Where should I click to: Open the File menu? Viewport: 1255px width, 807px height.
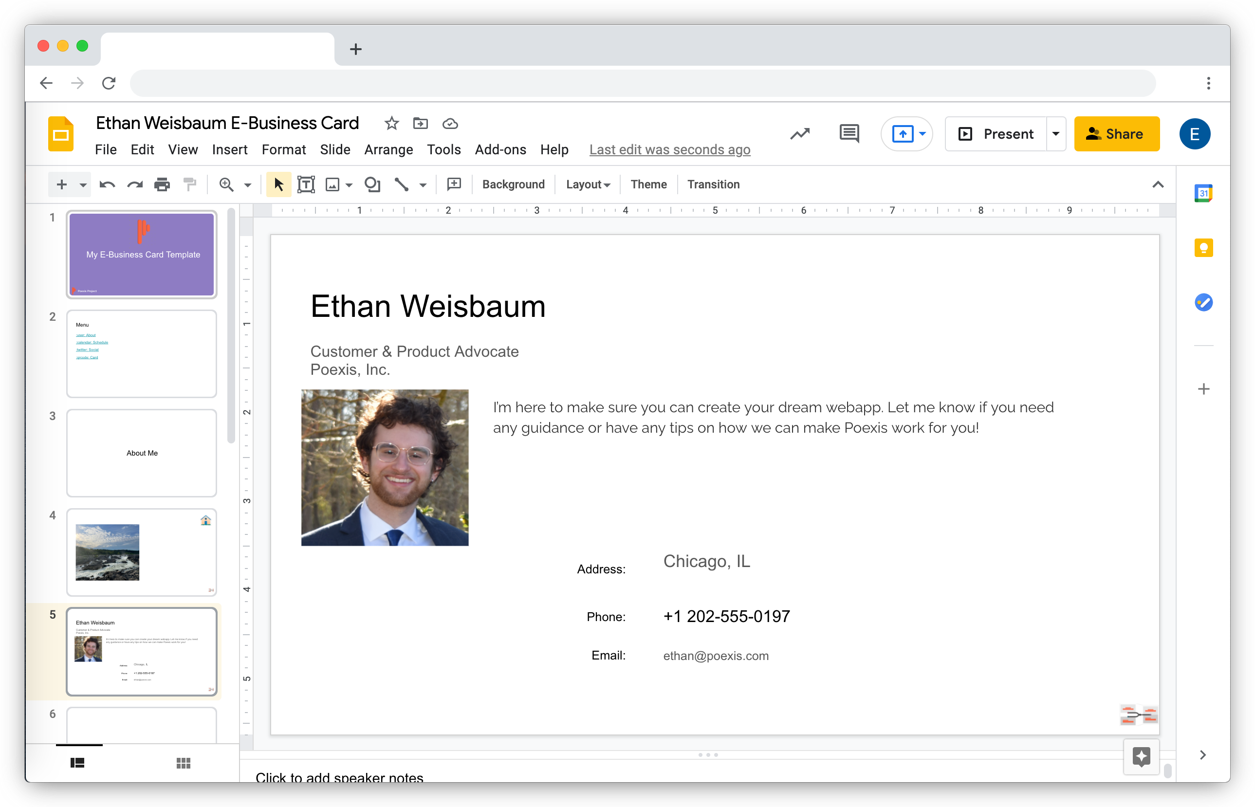(x=105, y=150)
